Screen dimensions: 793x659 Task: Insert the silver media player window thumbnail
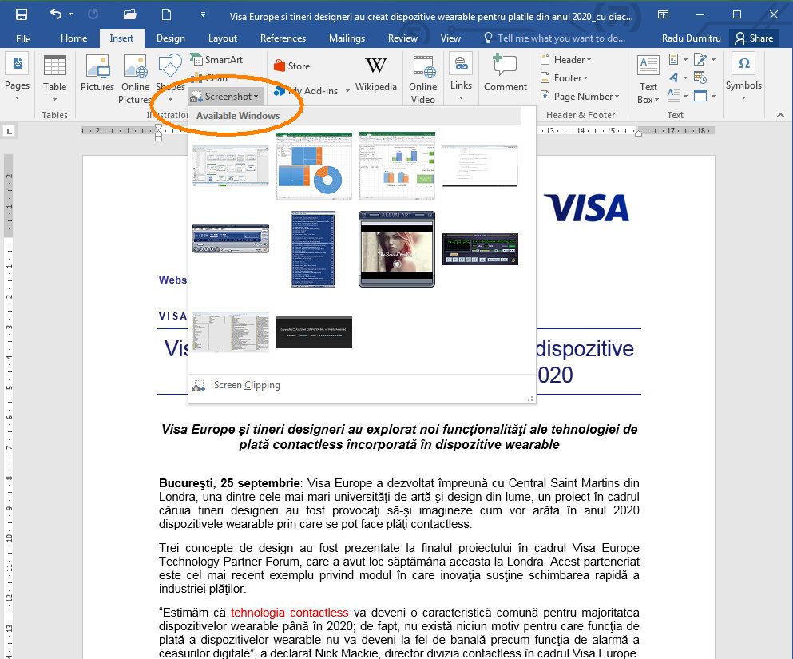pos(231,239)
